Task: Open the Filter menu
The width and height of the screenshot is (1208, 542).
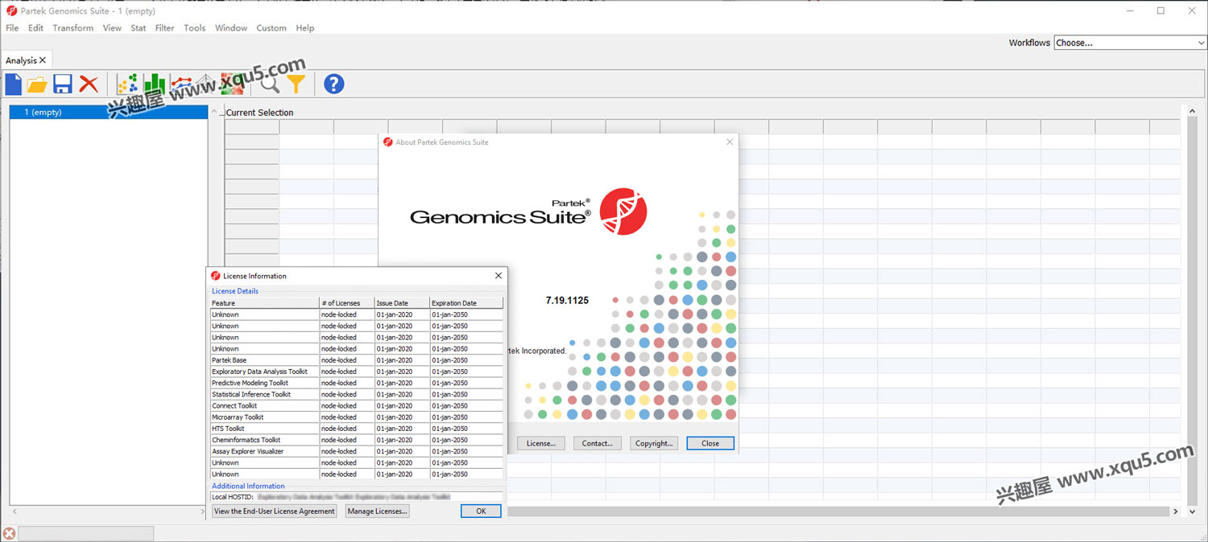Action: pyautogui.click(x=165, y=27)
